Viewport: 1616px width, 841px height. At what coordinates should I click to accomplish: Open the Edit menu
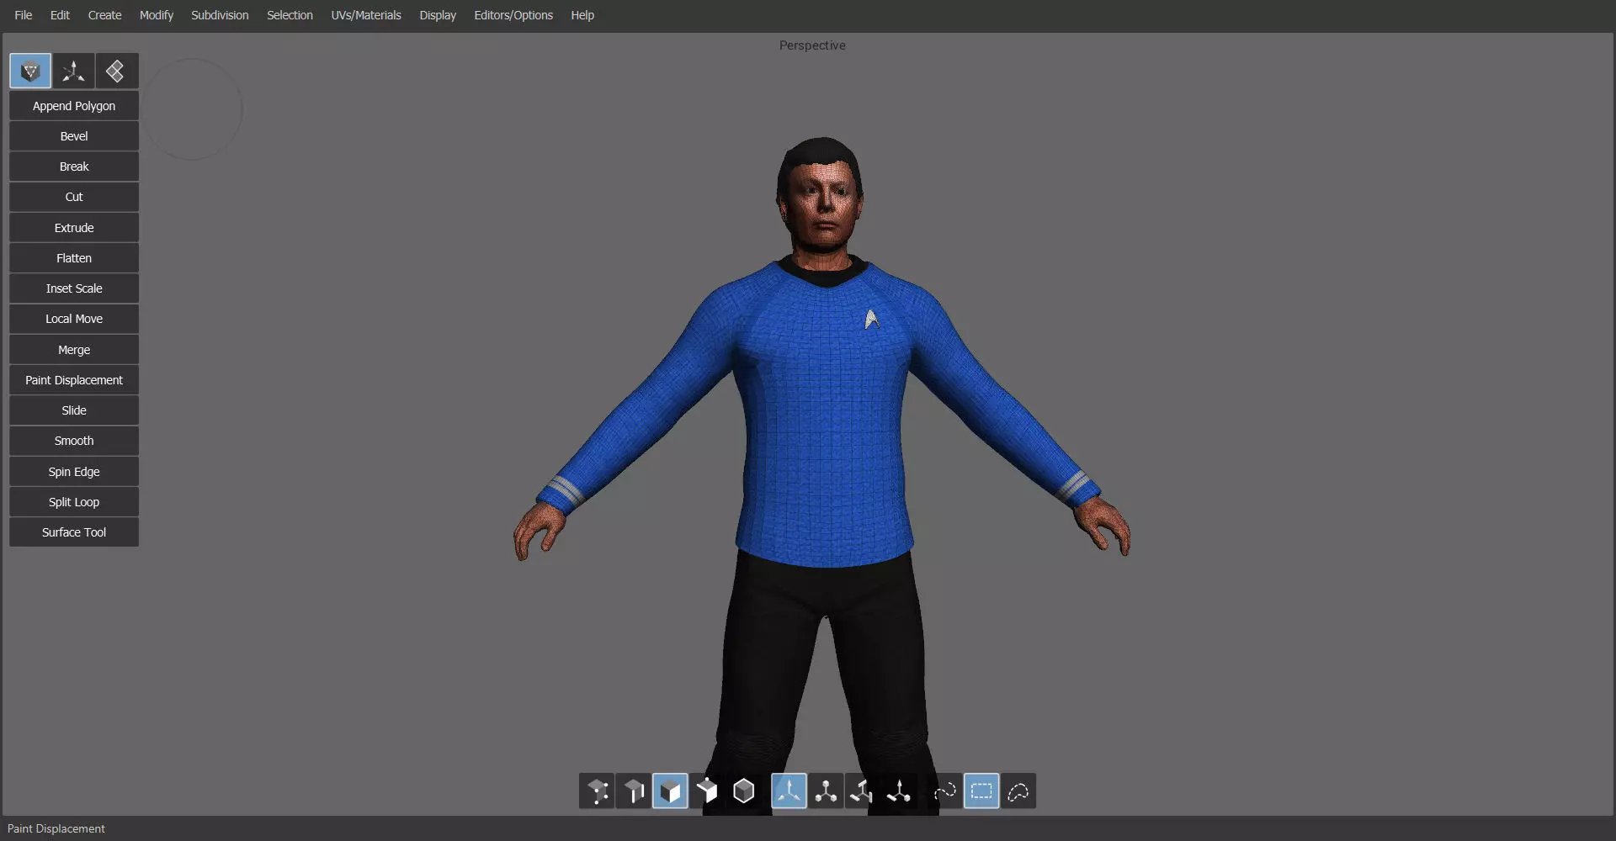60,15
